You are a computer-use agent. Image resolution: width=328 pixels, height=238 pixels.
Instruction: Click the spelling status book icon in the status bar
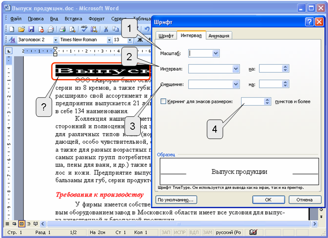[x=253, y=232]
